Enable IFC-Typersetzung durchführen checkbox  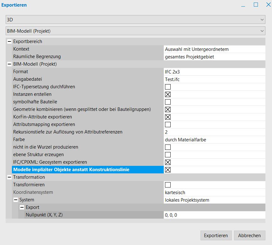[168, 87]
